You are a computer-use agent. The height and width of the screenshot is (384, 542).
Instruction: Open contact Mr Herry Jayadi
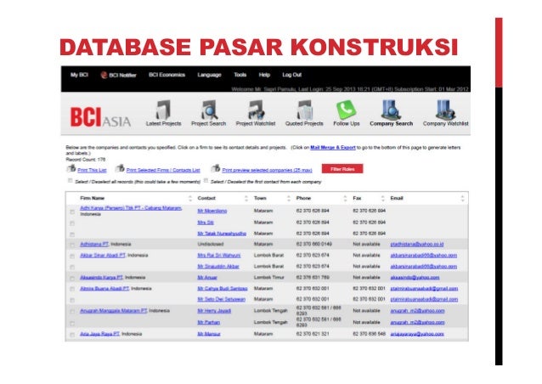(214, 310)
